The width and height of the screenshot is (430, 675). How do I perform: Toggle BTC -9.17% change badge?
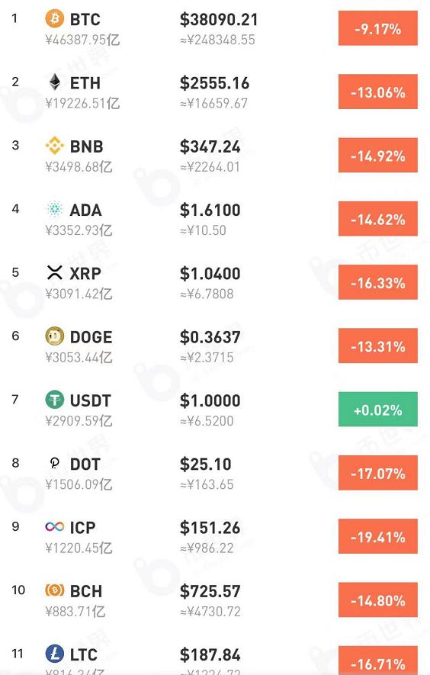click(x=378, y=28)
